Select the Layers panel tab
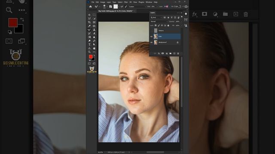This screenshot has height=154, width=275. pyautogui.click(x=153, y=13)
